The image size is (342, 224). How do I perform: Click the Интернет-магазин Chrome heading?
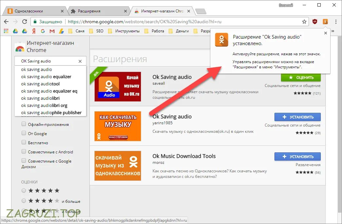[50, 46]
